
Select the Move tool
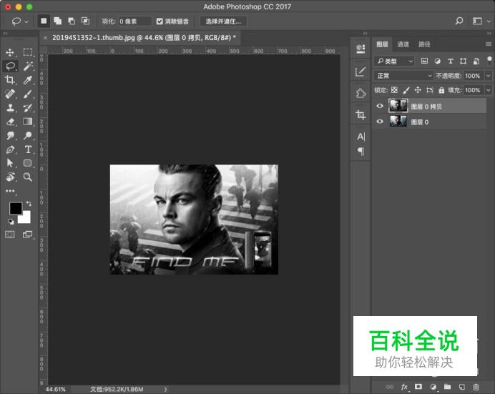[x=10, y=52]
